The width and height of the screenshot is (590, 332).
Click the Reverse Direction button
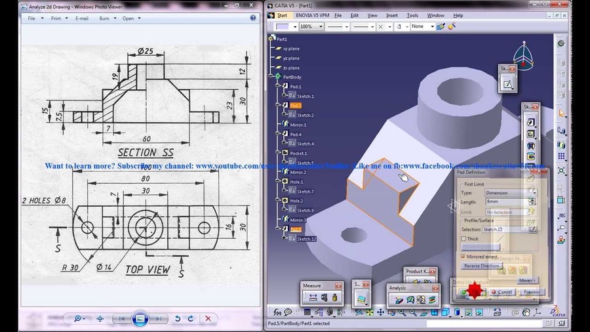coord(481,266)
